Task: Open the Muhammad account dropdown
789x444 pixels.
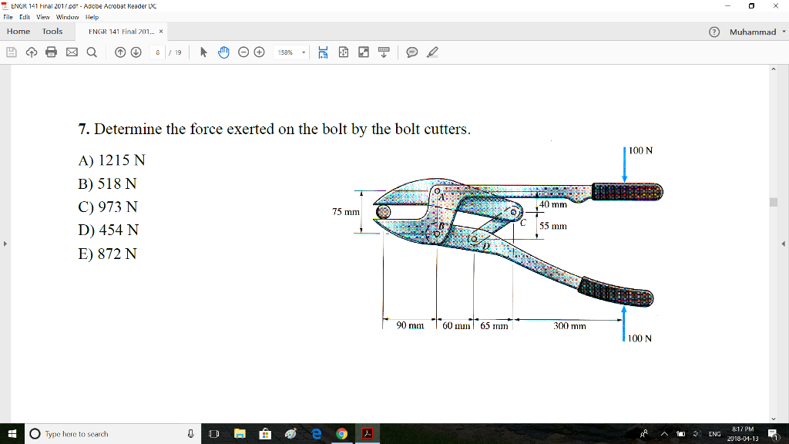Action: 752,32
